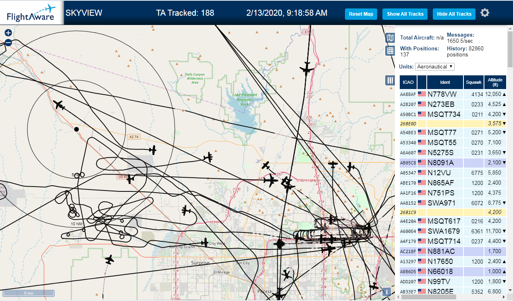The width and height of the screenshot is (513, 301).
Task: Open the settings gear menu
Action: (x=485, y=13)
